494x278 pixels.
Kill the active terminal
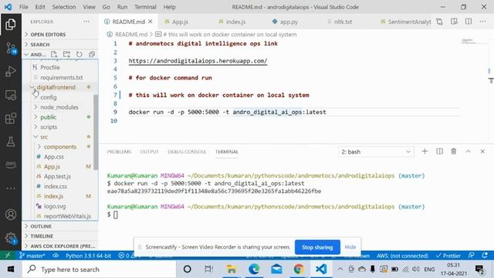[454, 151]
